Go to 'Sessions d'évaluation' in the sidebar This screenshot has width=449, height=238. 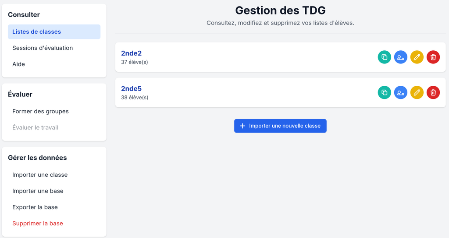[43, 48]
